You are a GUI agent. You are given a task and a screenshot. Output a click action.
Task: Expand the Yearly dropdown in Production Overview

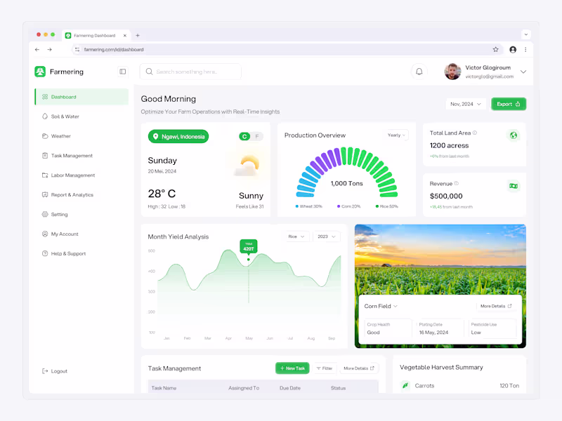pos(396,135)
